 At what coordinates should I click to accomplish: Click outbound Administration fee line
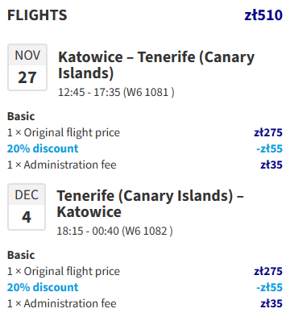pyautogui.click(x=145, y=165)
